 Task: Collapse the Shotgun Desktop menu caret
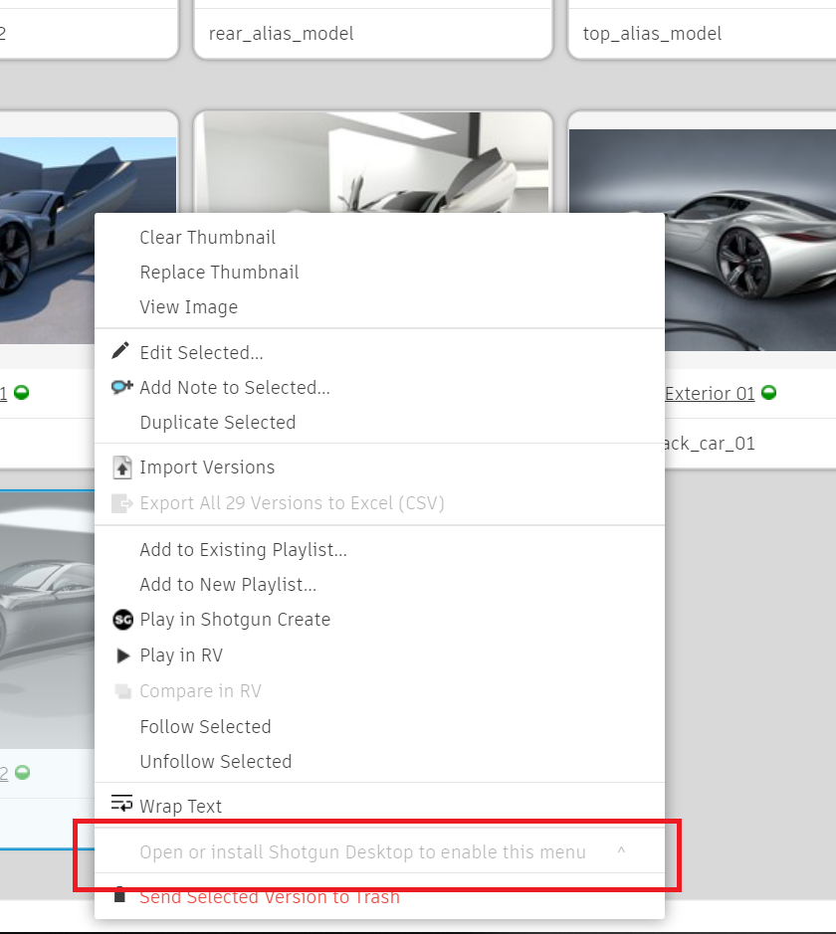[621, 850]
